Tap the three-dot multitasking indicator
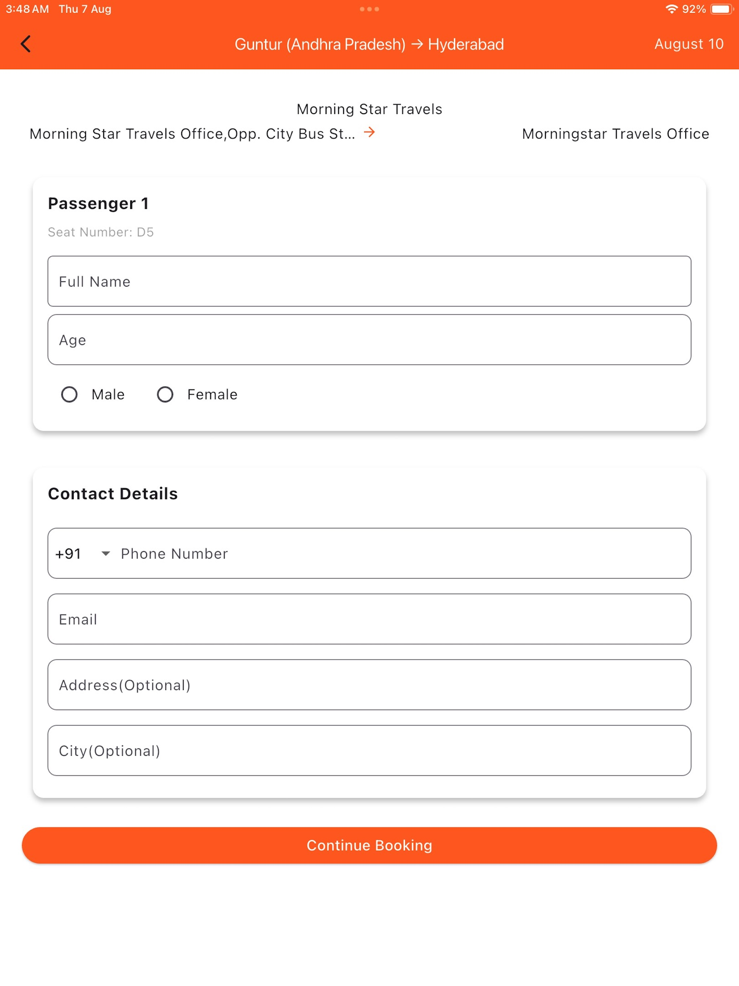 click(x=369, y=9)
